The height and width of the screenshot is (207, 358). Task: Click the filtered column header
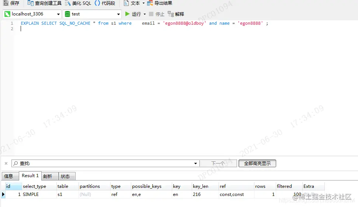[289, 186]
